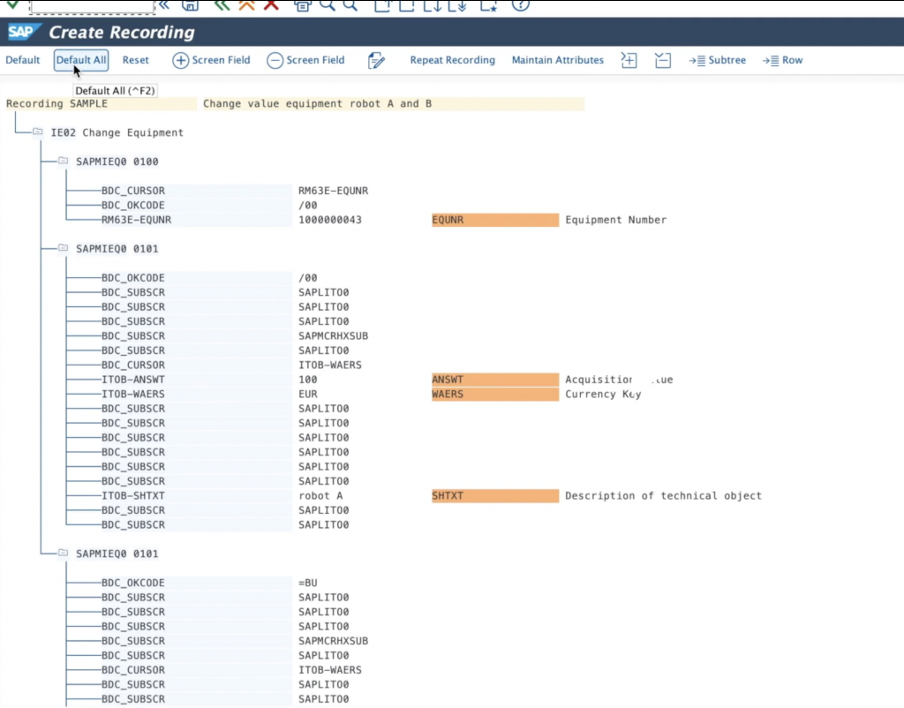
Task: Click the orange EQUNR field name cell
Action: [494, 220]
